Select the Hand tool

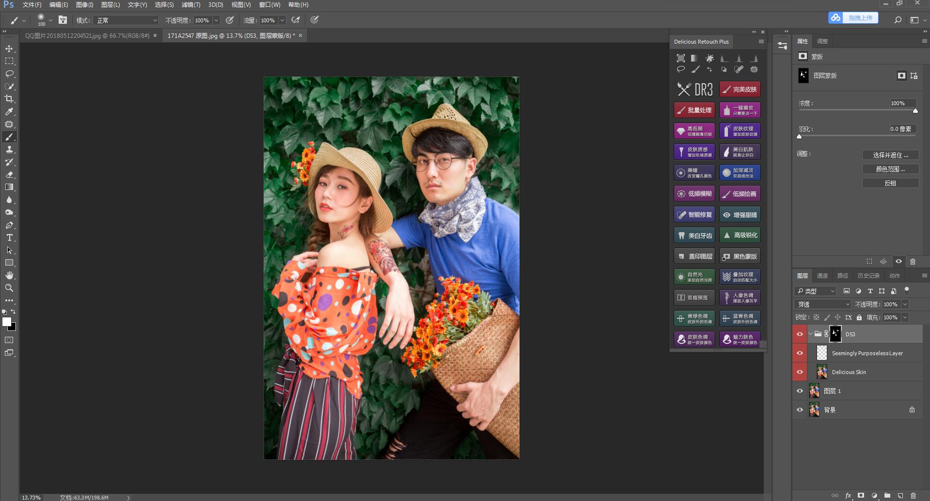coord(9,275)
